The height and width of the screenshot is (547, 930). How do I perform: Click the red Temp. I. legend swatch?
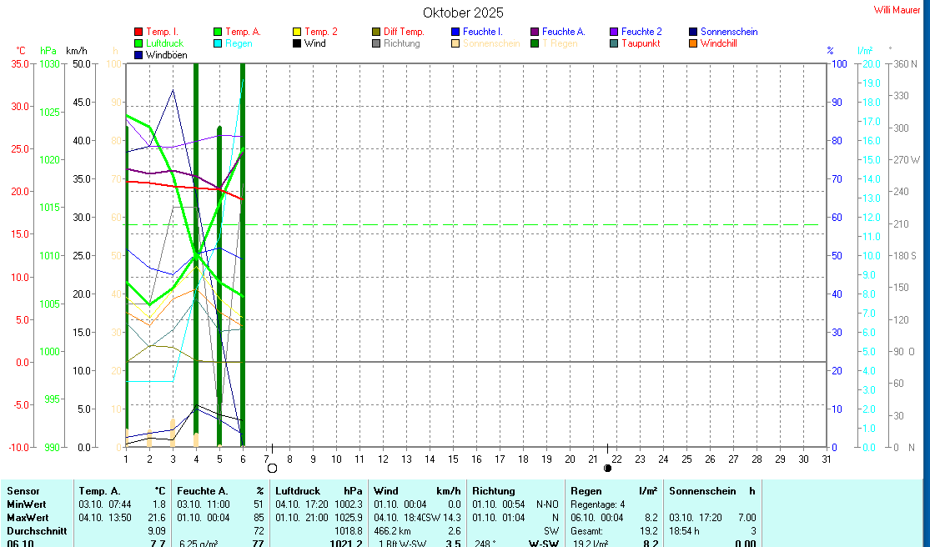point(138,32)
